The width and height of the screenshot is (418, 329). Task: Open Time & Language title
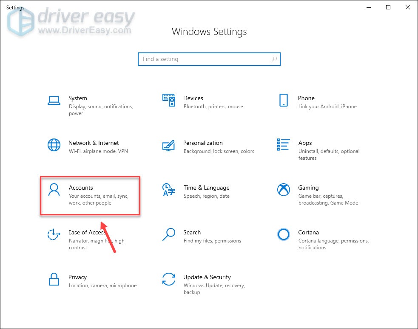point(206,188)
